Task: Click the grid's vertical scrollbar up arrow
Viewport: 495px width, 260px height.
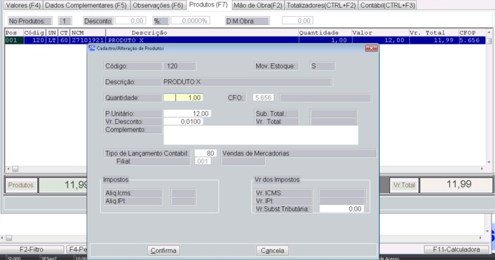Action: pyautogui.click(x=489, y=33)
